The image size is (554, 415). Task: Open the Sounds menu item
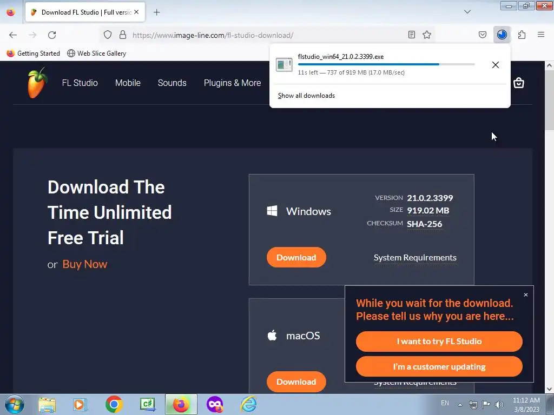(172, 83)
